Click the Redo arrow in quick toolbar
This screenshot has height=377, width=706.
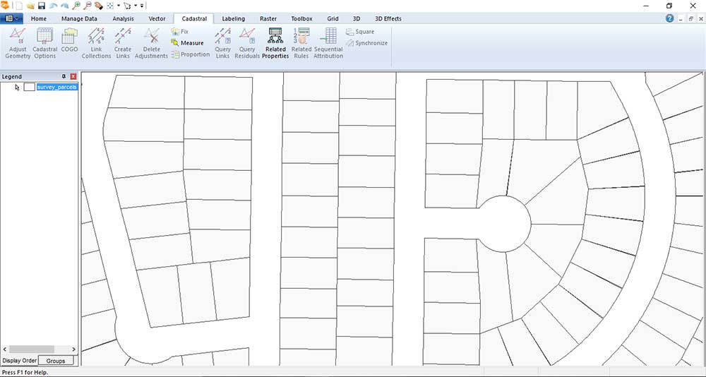pos(64,6)
